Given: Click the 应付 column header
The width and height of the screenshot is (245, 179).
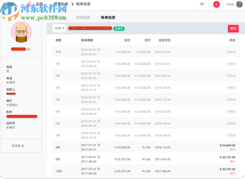Looking at the screenshot, I should [127, 40].
